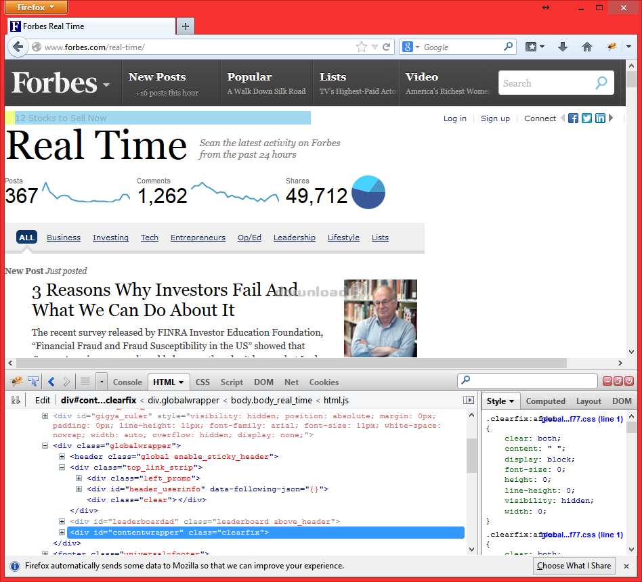
Task: Open the Log in link
Action: [x=455, y=118]
